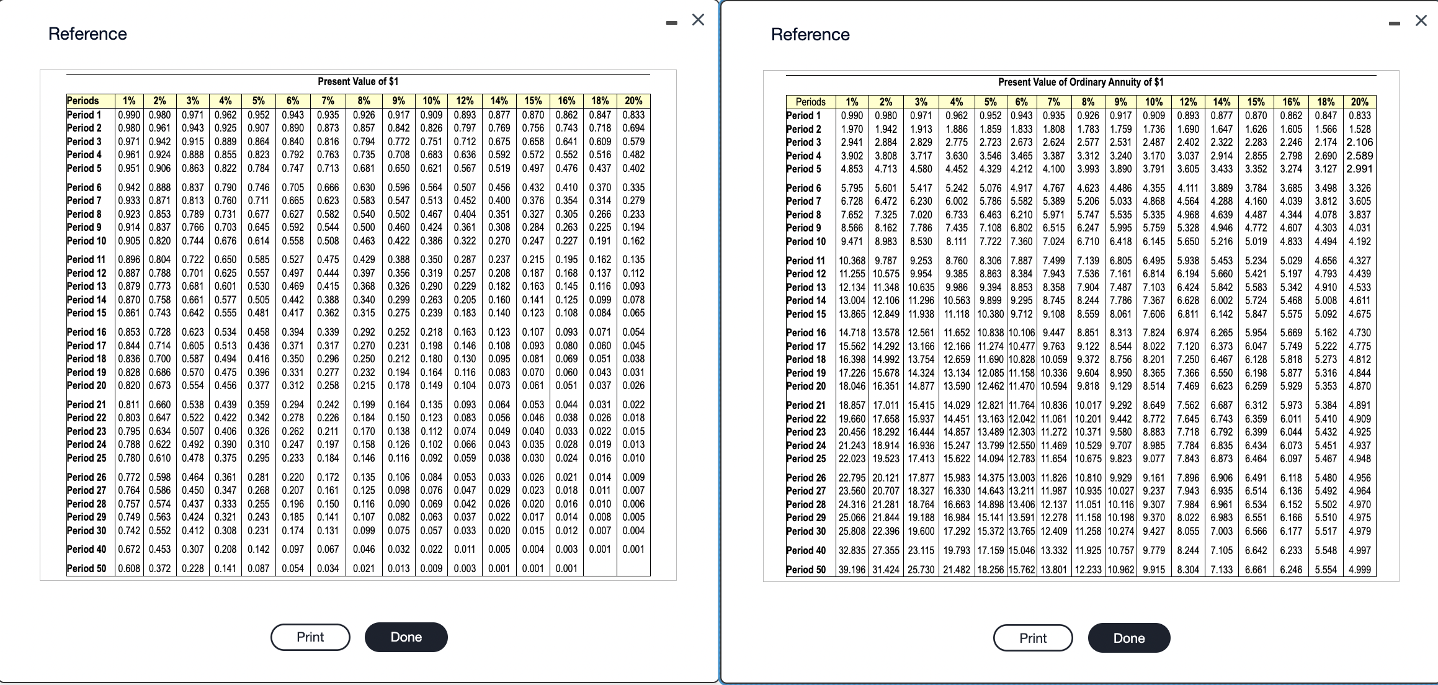Select the 10% column header in left table
The image size is (1438, 685).
pyautogui.click(x=431, y=101)
